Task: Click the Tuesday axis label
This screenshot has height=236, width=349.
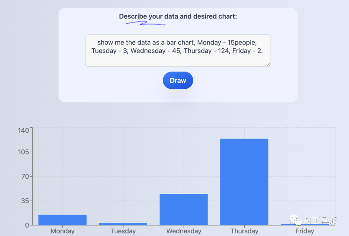Action: (123, 231)
